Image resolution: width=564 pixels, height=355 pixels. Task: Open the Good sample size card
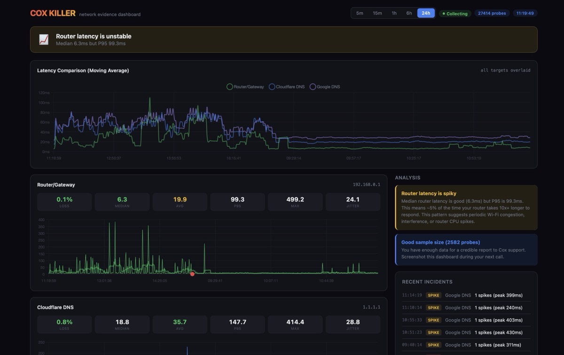point(466,250)
